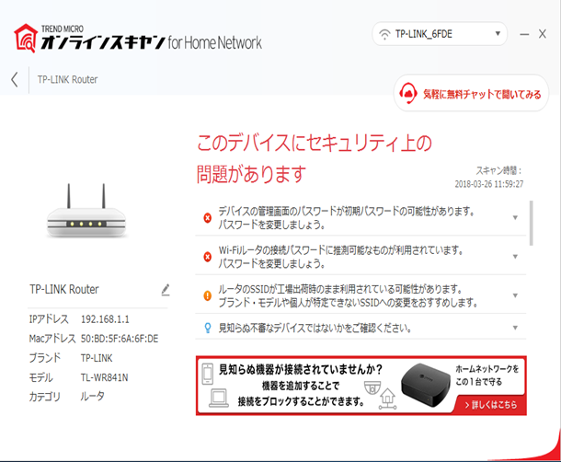Select the Mac address 50:BD:5F:6A:6F:DE
This screenshot has width=561, height=462.
click(x=120, y=339)
